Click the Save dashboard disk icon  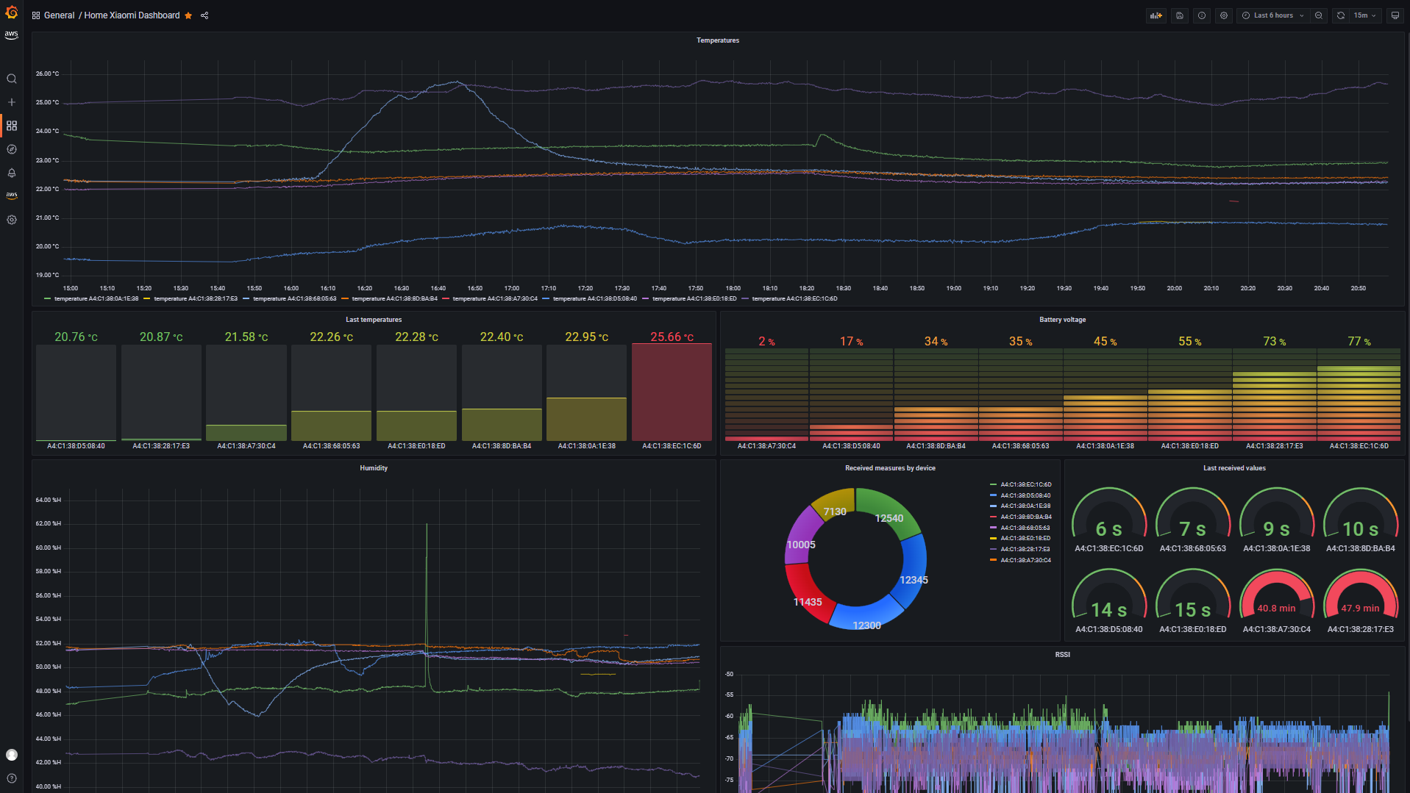click(1180, 15)
